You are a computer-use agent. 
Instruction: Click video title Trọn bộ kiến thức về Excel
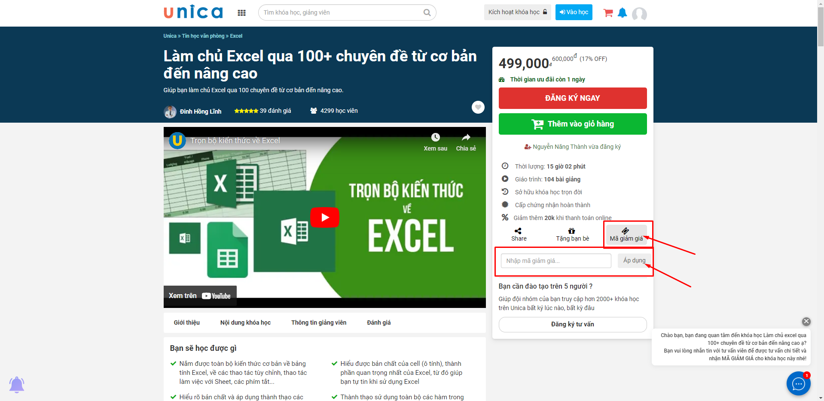(235, 141)
